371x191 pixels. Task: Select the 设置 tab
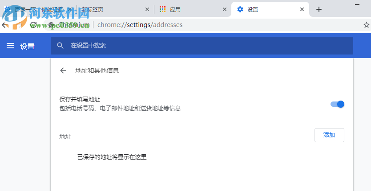270,9
